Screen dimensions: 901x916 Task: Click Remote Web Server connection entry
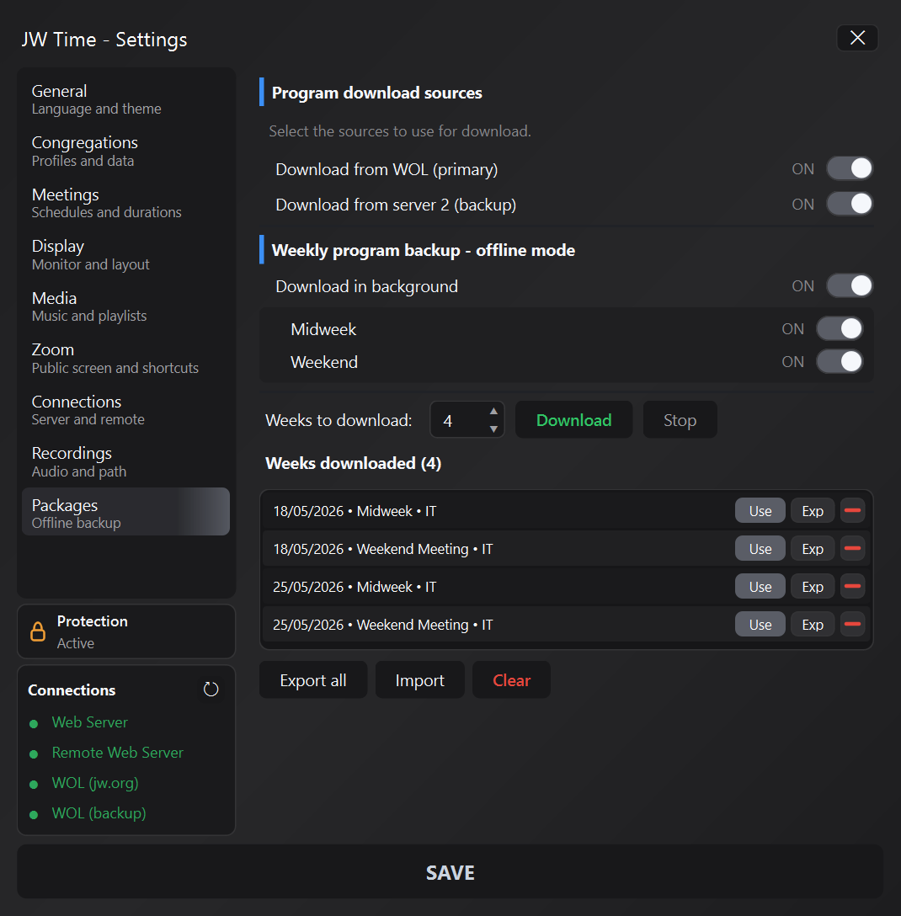(x=117, y=753)
